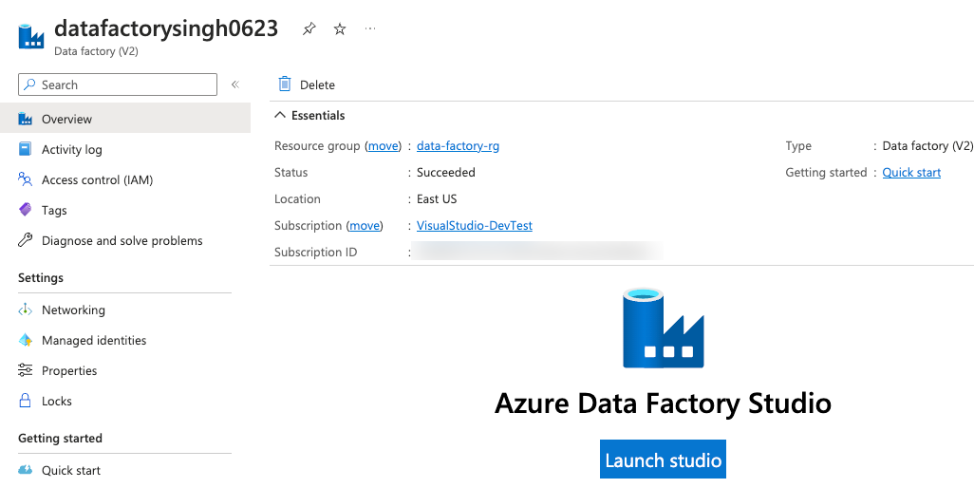Click the East US location value
This screenshot has width=974, height=488.
(437, 199)
